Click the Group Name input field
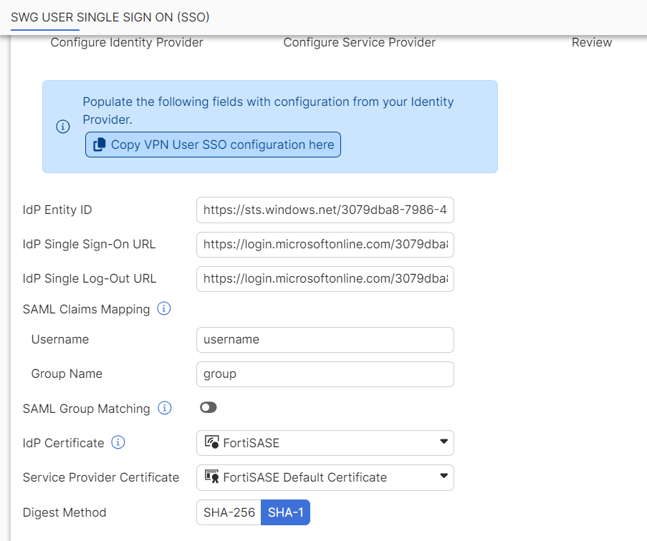This screenshot has width=647, height=541. tap(325, 374)
